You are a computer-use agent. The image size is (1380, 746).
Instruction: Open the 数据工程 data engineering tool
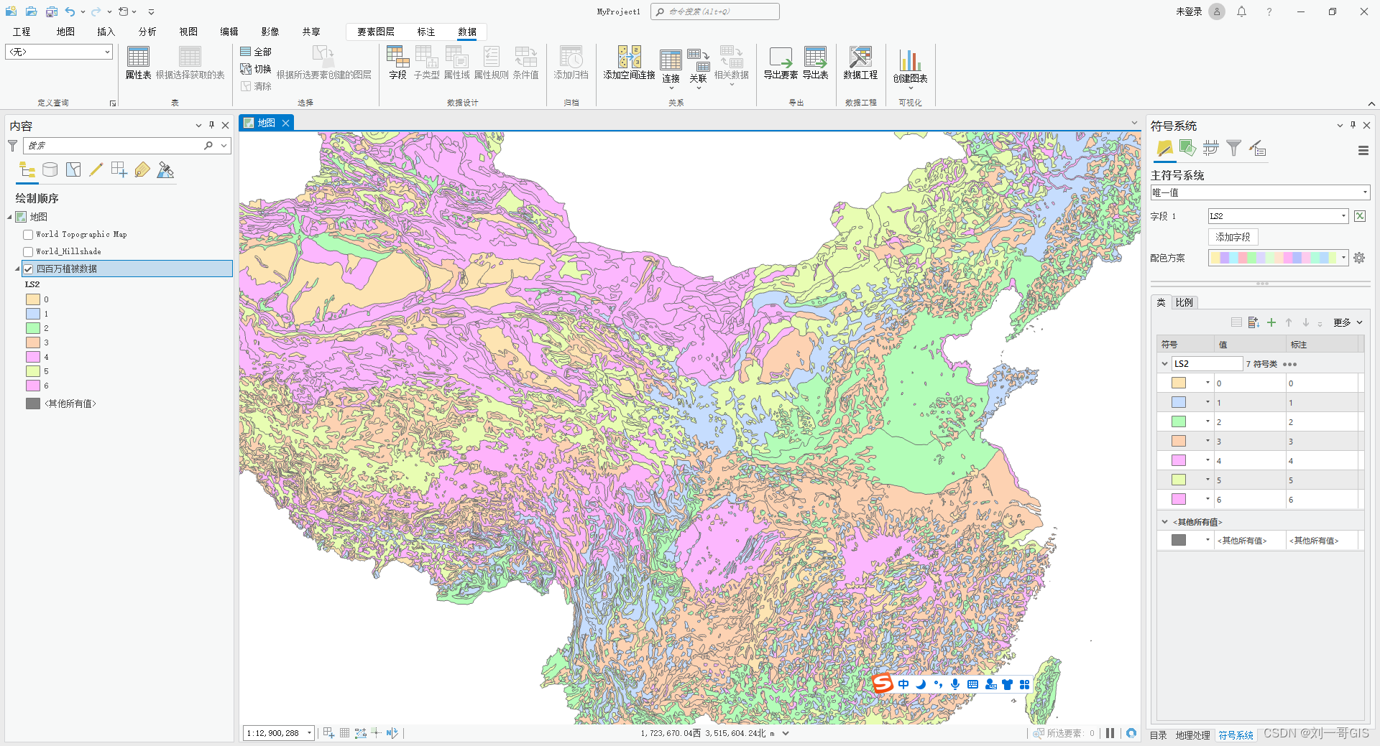860,62
